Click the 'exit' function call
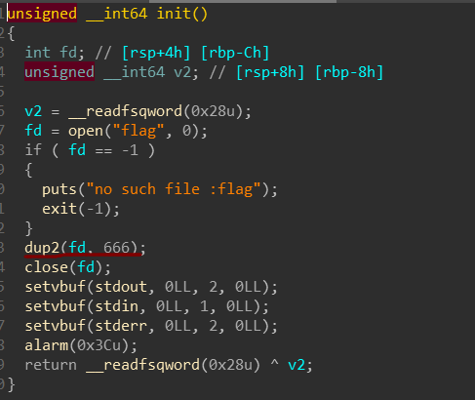This screenshot has height=400, width=475. (59, 209)
